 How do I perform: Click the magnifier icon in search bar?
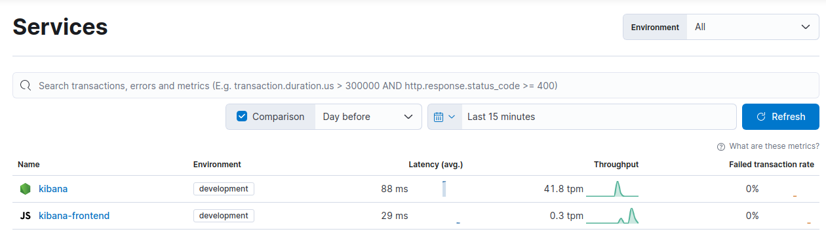tap(26, 85)
